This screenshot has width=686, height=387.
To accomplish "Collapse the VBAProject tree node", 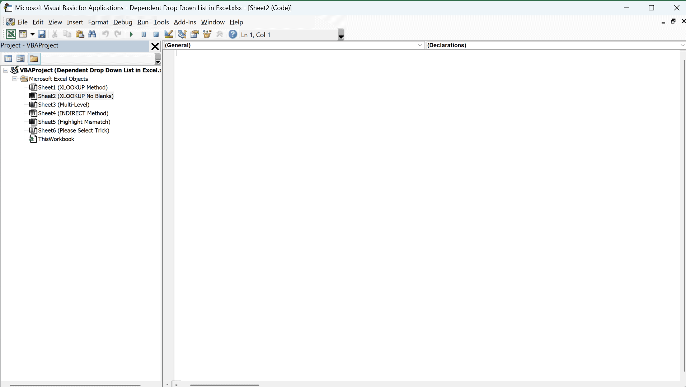I will (x=6, y=70).
